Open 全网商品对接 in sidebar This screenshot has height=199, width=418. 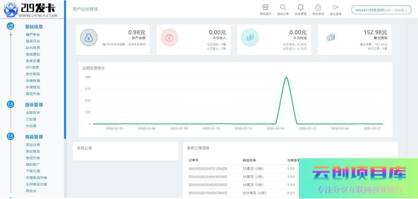(x=37, y=184)
